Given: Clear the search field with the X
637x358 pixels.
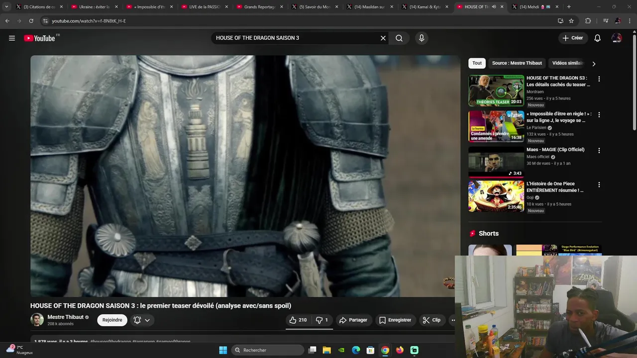Looking at the screenshot, I should [x=383, y=38].
